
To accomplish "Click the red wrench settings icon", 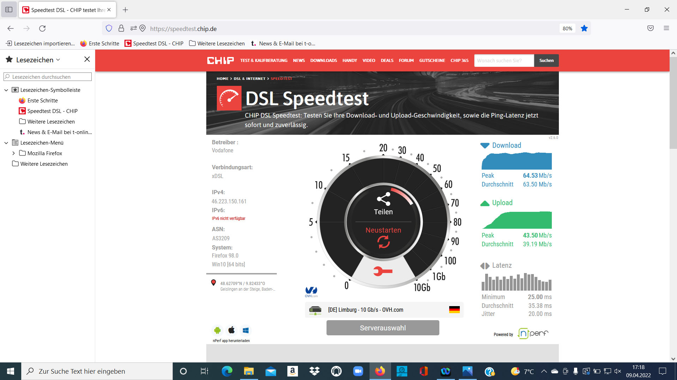I will tap(383, 271).
